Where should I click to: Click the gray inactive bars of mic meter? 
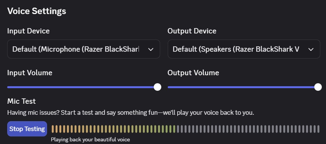(248, 129)
